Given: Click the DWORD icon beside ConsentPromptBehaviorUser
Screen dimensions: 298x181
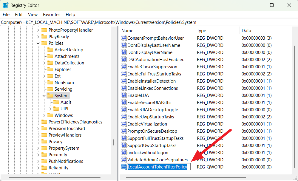Looking at the screenshot, I should pos(124,38).
